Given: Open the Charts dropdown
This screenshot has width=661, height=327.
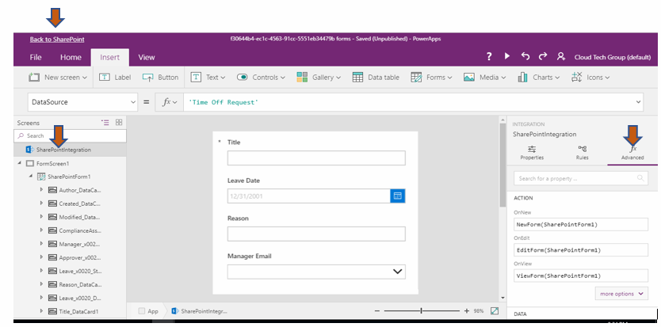Looking at the screenshot, I should pos(539,77).
